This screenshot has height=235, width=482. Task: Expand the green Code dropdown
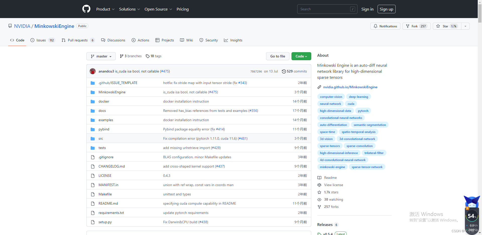pos(301,56)
